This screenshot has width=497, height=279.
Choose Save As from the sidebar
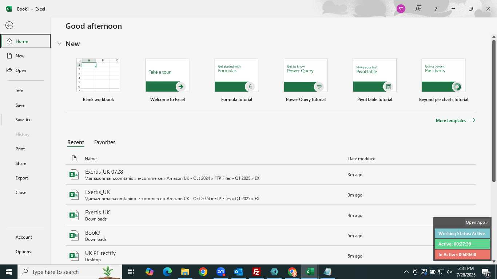(x=25, y=120)
